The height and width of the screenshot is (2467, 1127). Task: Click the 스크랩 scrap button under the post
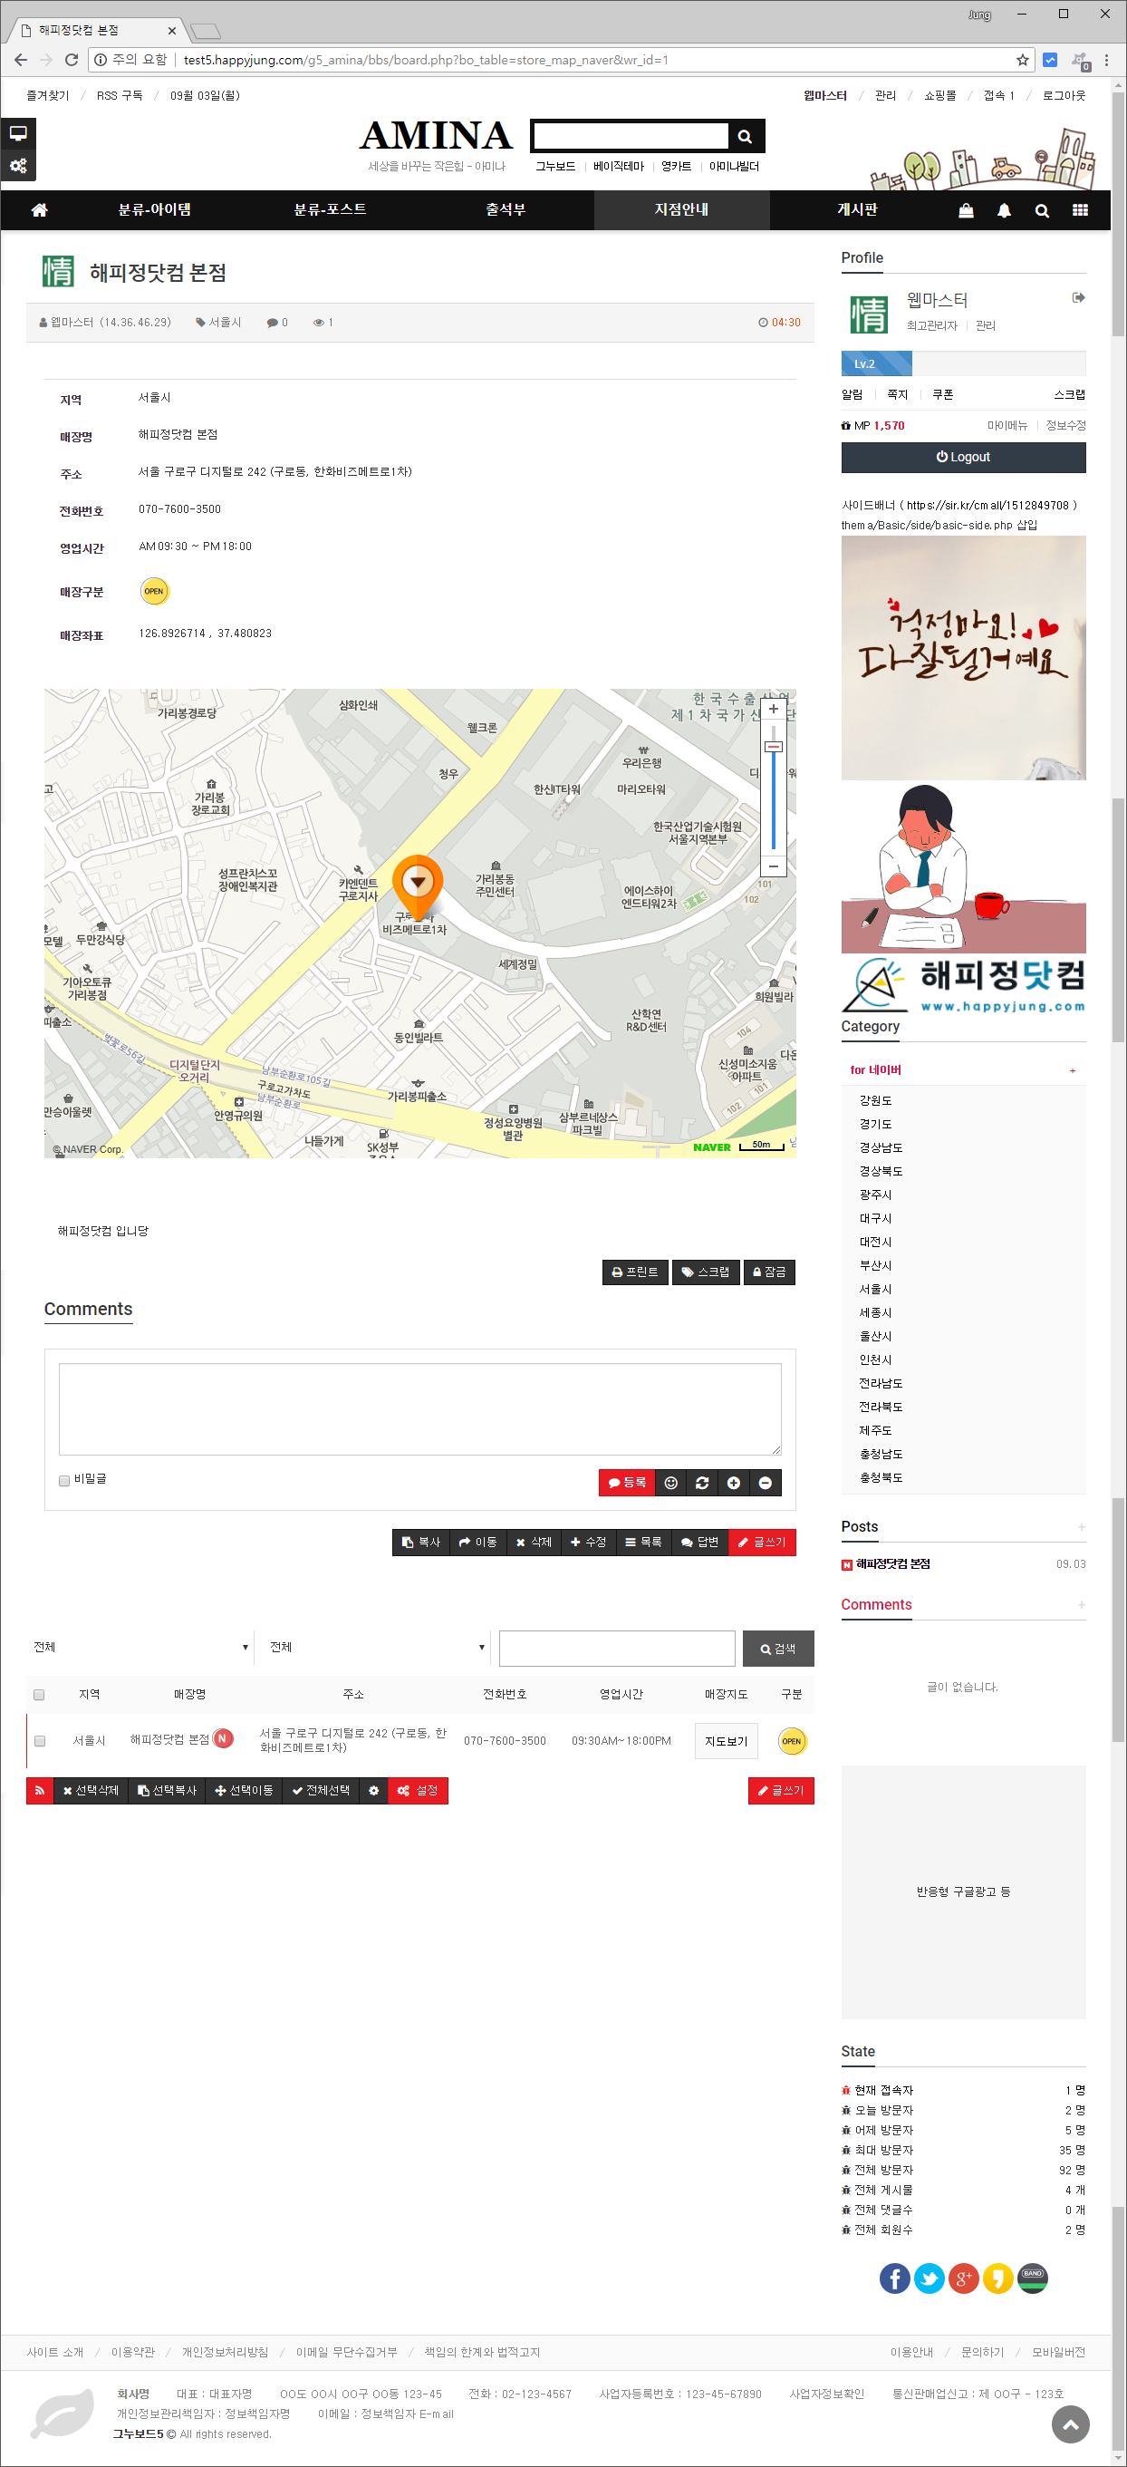(x=706, y=1272)
